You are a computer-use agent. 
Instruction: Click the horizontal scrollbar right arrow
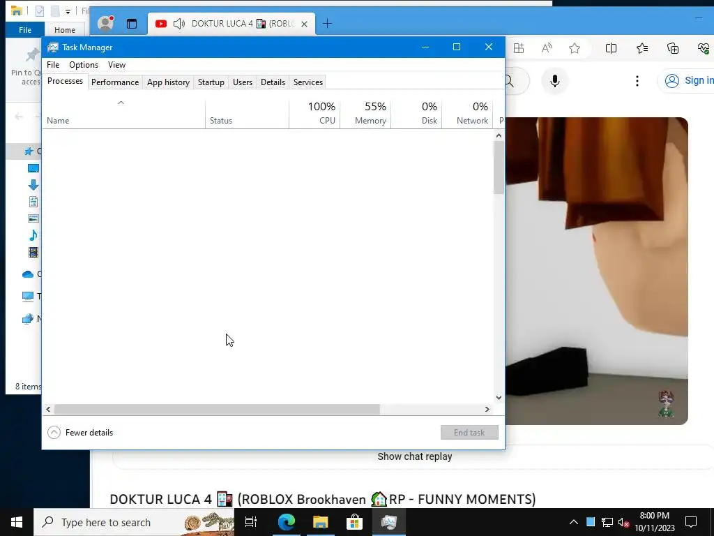(x=487, y=409)
